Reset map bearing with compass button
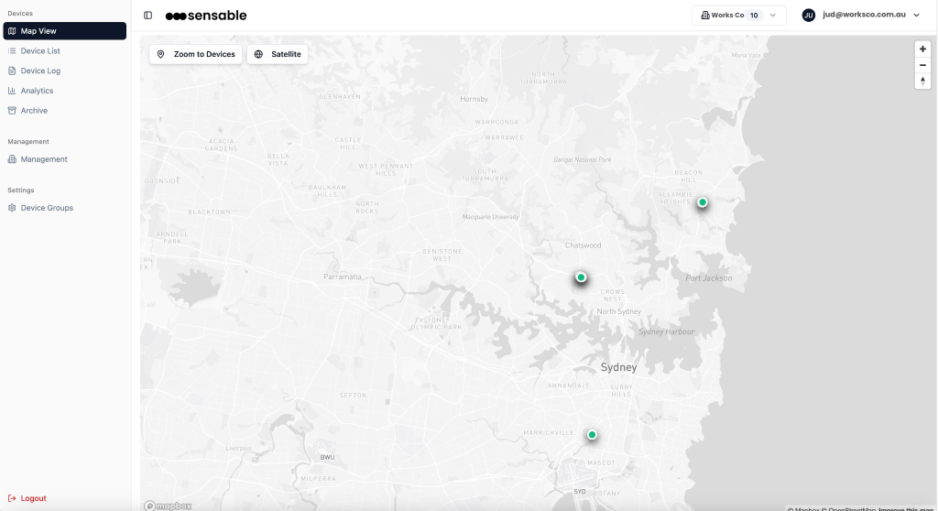This screenshot has width=938, height=511. point(922,82)
